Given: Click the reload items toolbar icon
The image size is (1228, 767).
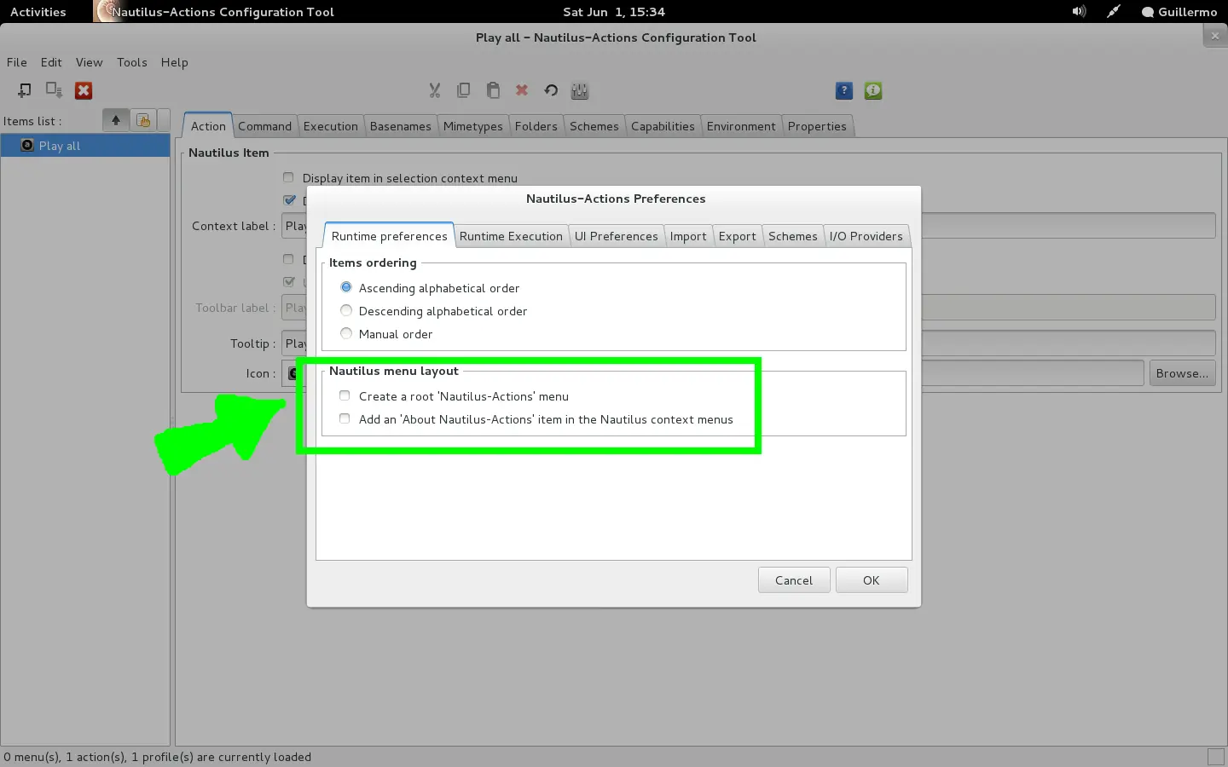Looking at the screenshot, I should (551, 90).
